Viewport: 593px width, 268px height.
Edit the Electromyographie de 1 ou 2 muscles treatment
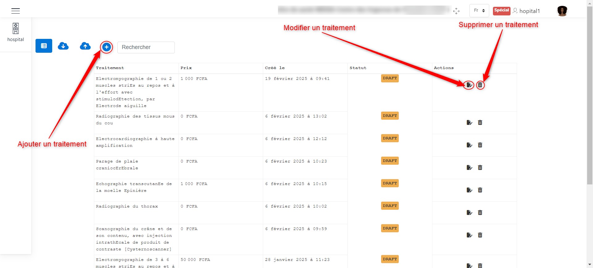coord(469,85)
